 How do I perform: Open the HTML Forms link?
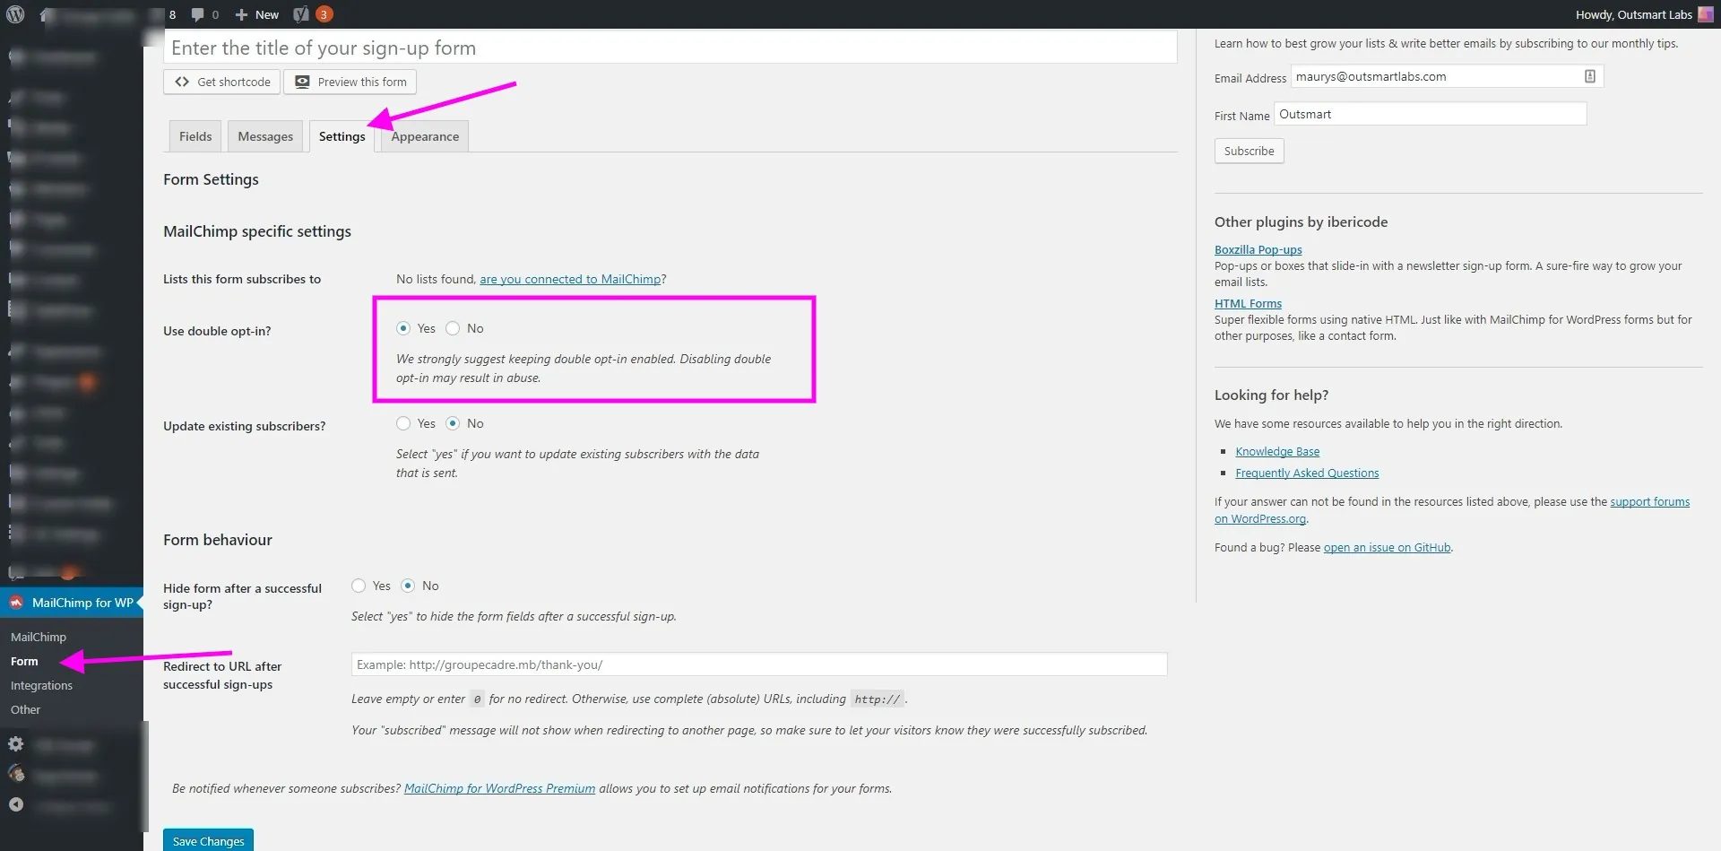click(1248, 303)
